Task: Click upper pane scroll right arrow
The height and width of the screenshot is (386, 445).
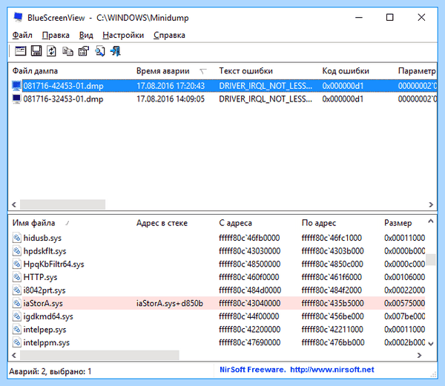Action: click(x=431, y=204)
